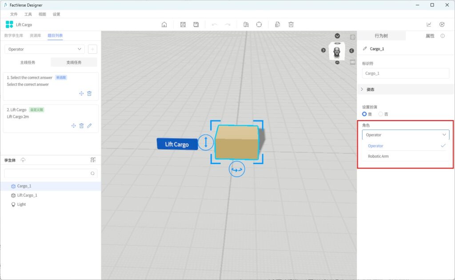
Task: Click the move icon on Select the correct answer task
Action: click(81, 94)
